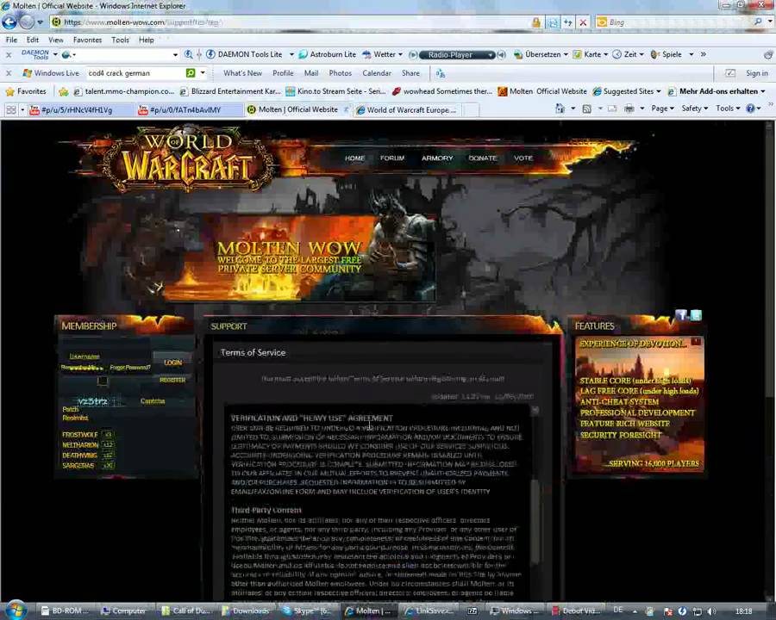
Task: Click the Home icon in command bar
Action: tap(560, 108)
